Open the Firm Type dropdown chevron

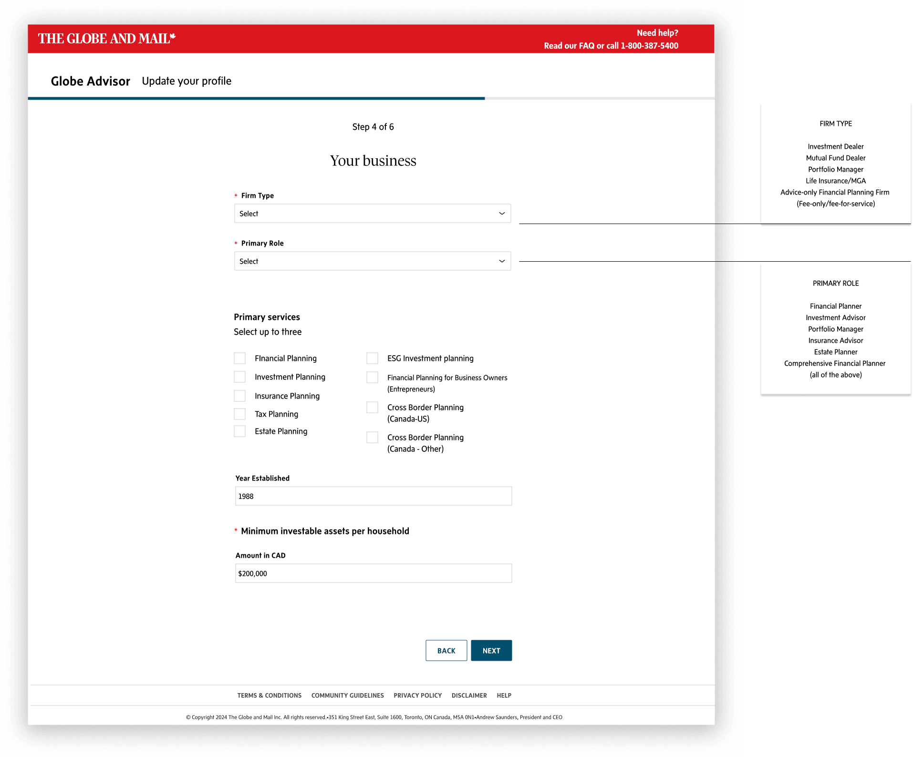coord(502,214)
